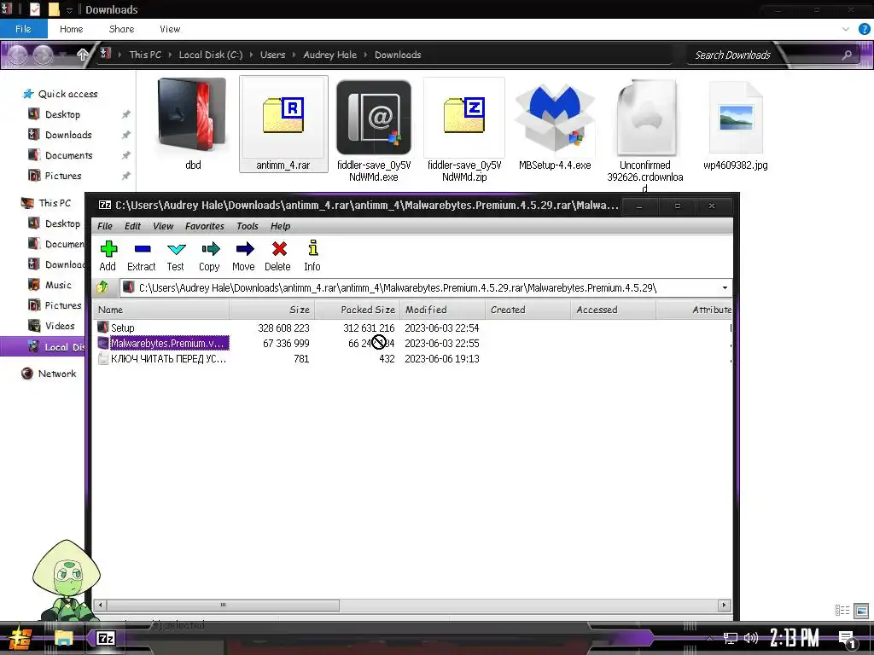The image size is (874, 655).
Task: Open the Tools menu
Action: tap(248, 226)
